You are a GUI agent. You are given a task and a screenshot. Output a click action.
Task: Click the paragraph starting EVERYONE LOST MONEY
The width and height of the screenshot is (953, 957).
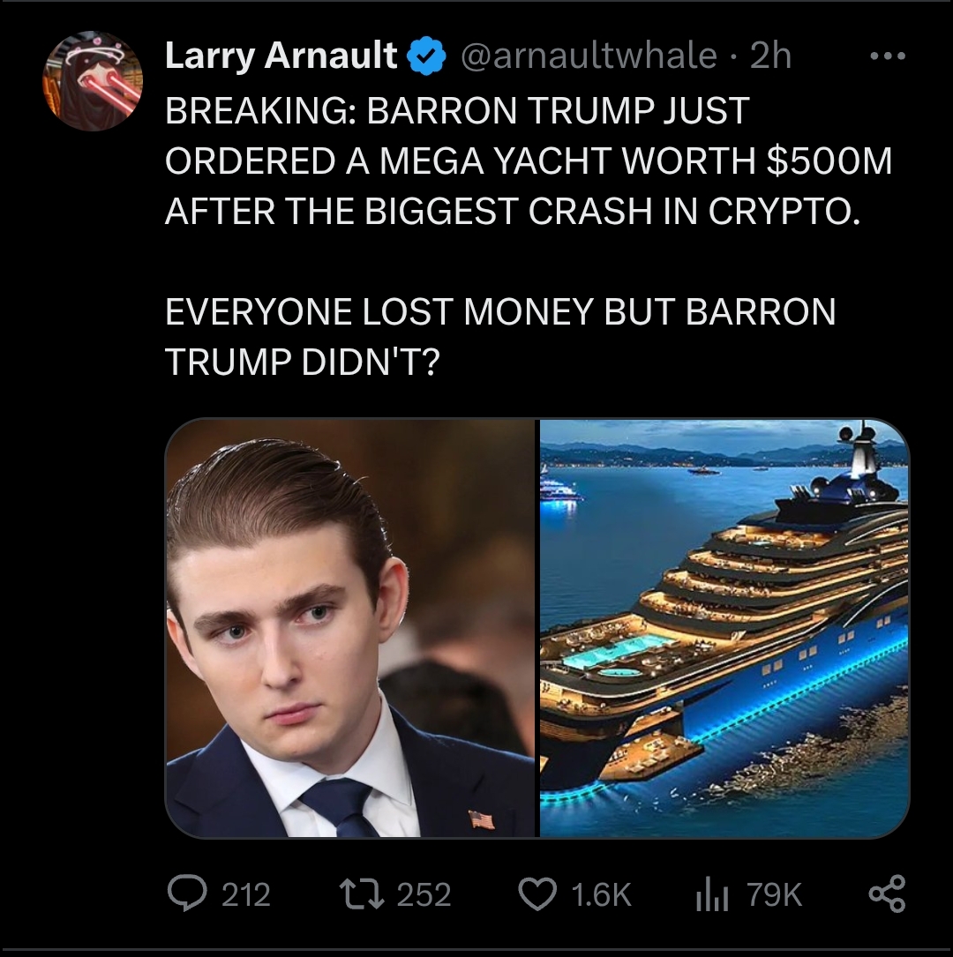point(500,337)
